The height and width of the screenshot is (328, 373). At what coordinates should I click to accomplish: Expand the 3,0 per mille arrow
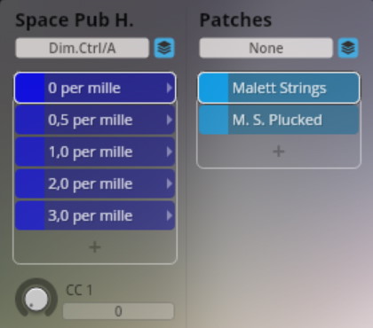169,215
